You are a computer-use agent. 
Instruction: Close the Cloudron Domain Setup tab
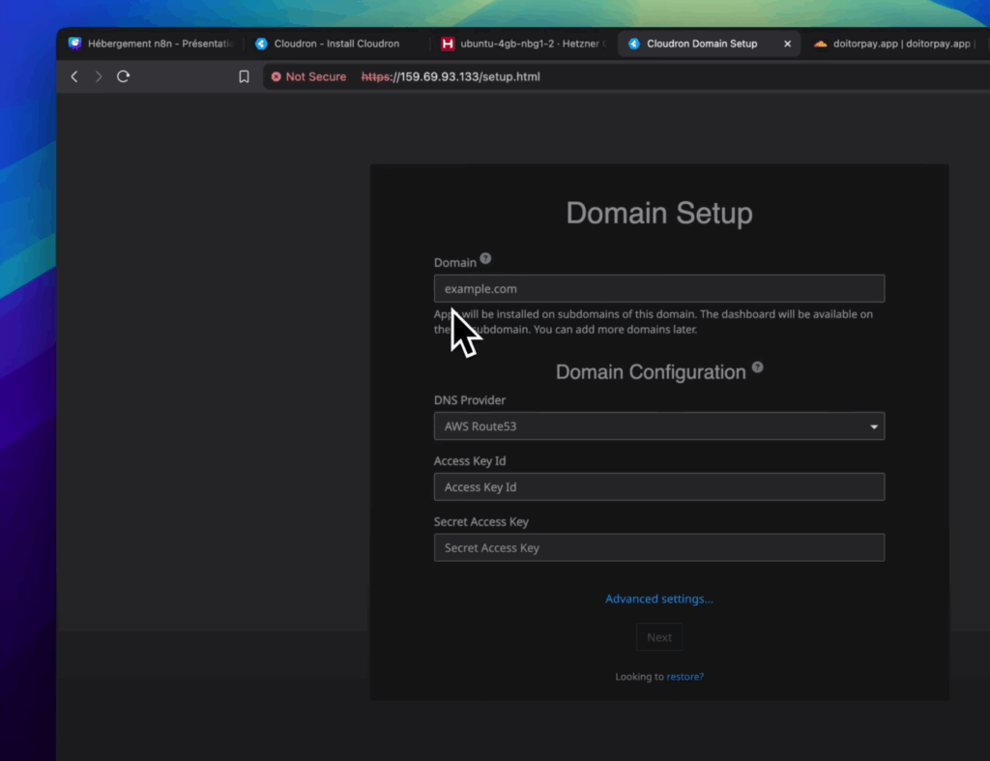[787, 44]
